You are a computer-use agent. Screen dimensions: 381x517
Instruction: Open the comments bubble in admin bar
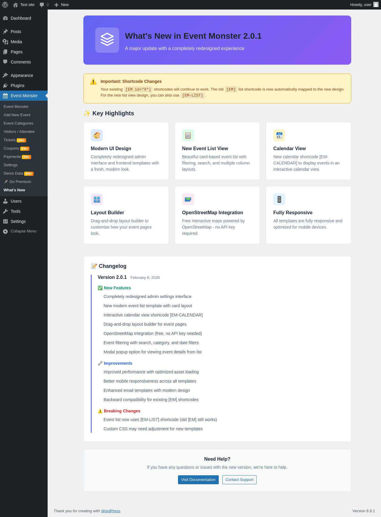pos(42,5)
